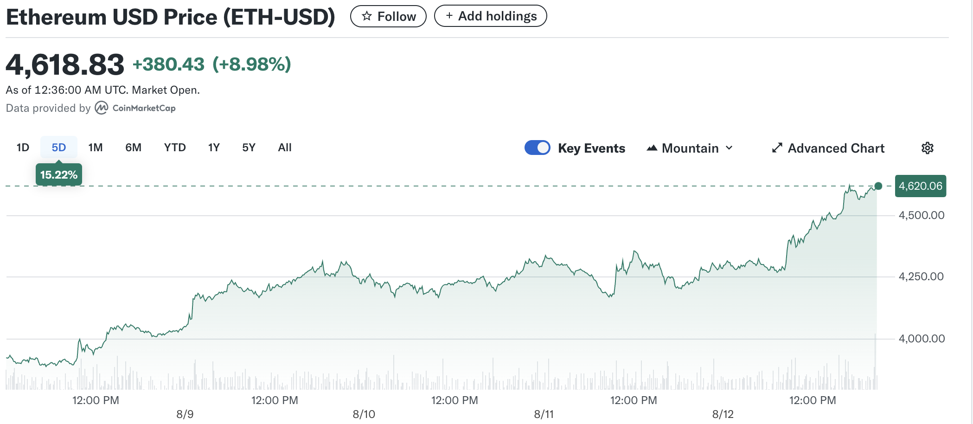The height and width of the screenshot is (424, 973).
Task: Click the 4,620.06 current price marker
Action: coord(920,186)
